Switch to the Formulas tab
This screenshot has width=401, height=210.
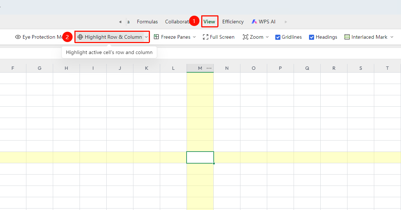click(147, 22)
